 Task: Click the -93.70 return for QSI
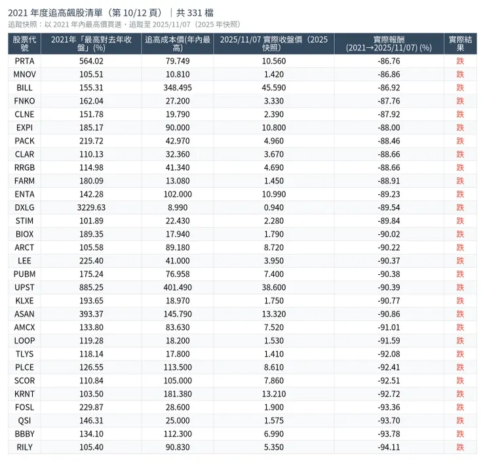(x=389, y=421)
